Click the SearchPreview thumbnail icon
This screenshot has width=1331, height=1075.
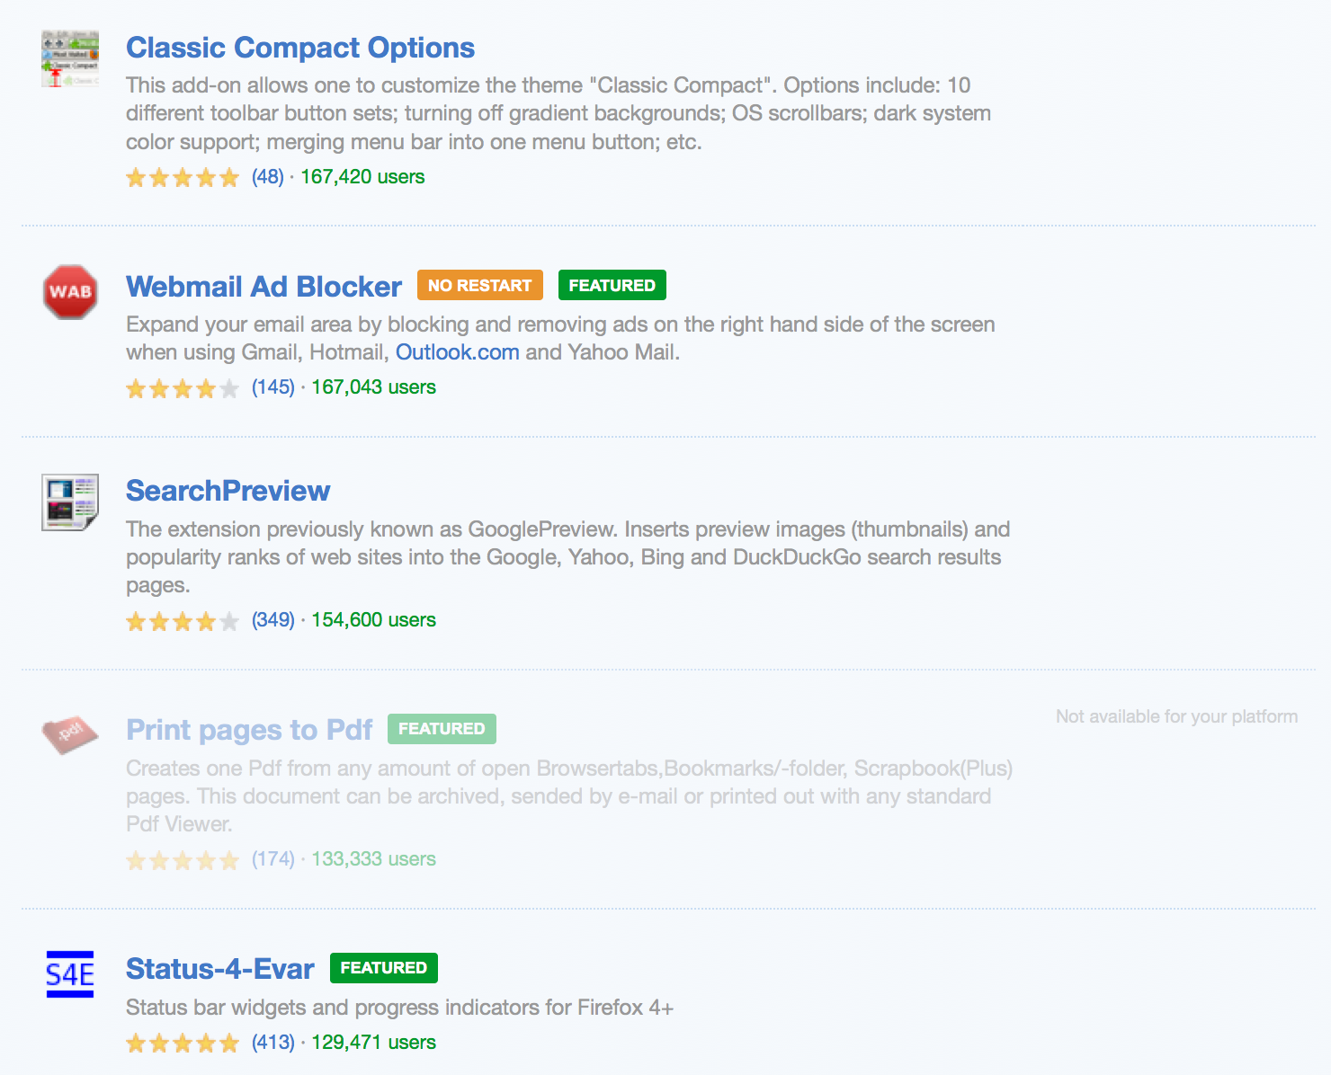coord(70,502)
